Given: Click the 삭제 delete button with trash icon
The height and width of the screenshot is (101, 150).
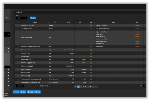Looking at the screenshot, I should [37, 92].
